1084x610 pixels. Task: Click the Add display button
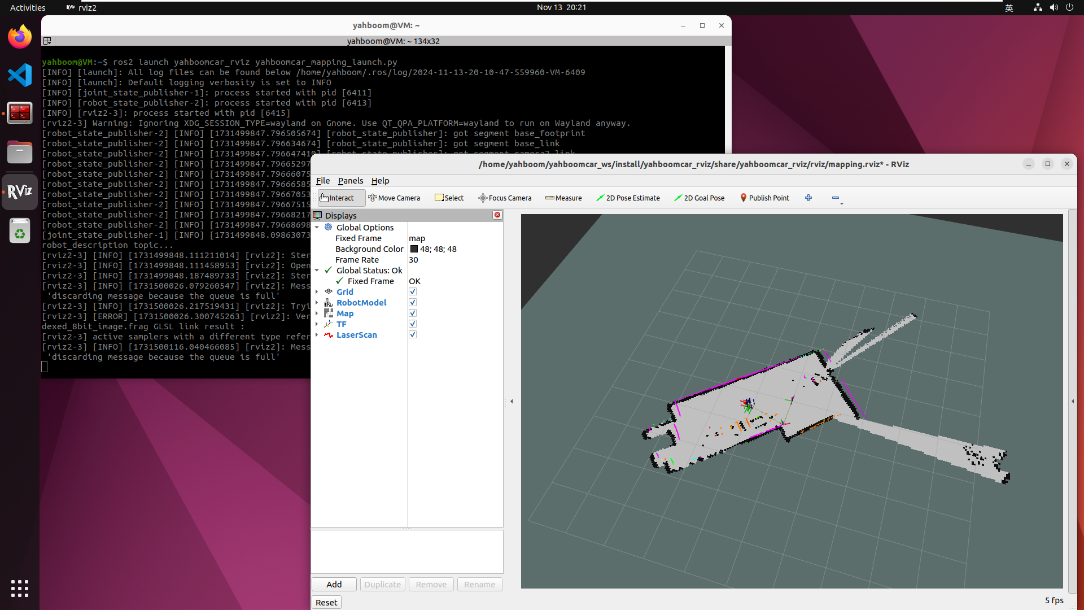(334, 584)
